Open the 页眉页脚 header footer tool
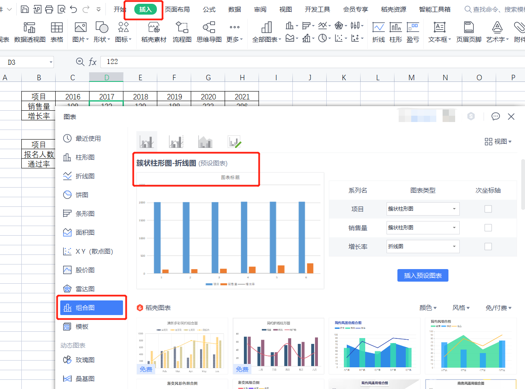Image resolution: width=525 pixels, height=389 pixels. (469, 32)
